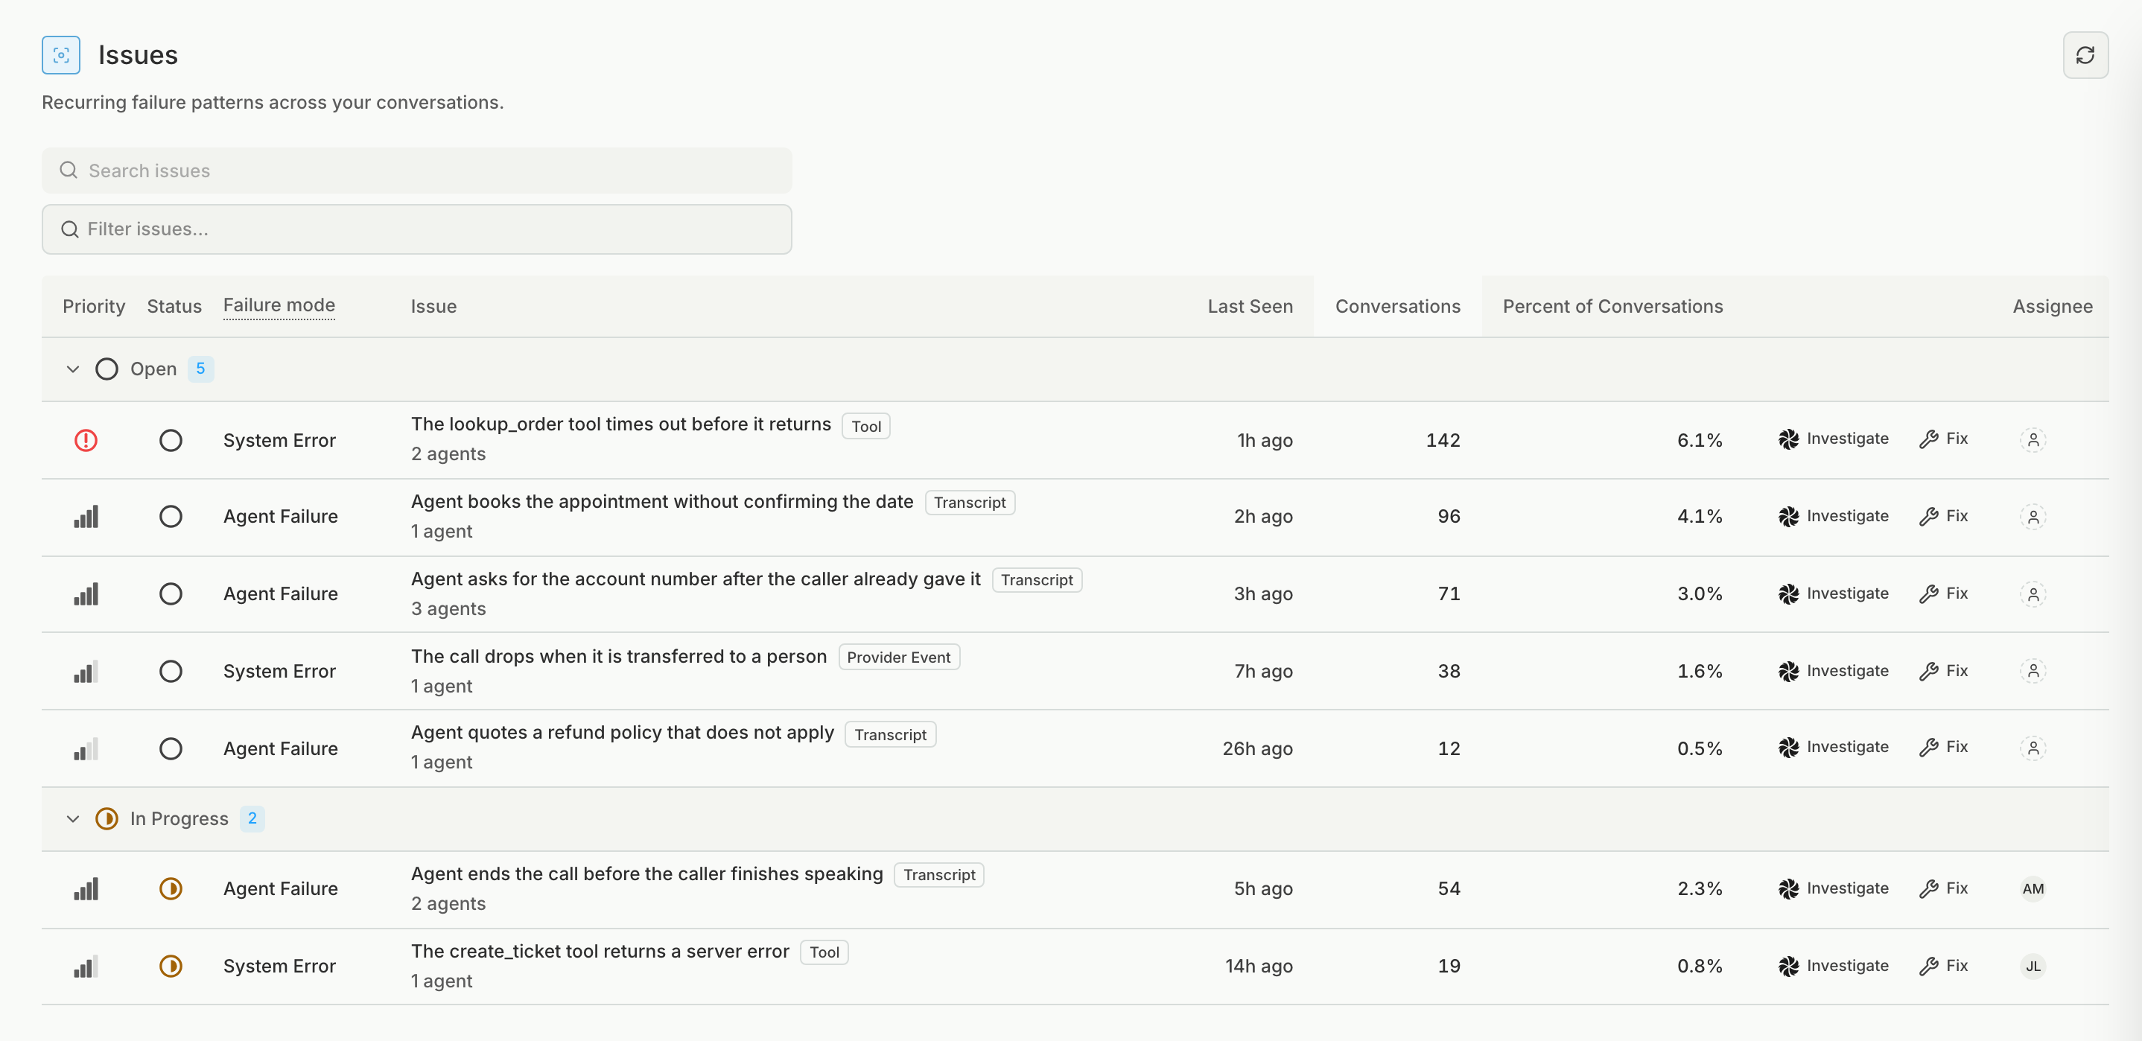
Task: Toggle status circle for appointment booking issue
Action: [171, 516]
